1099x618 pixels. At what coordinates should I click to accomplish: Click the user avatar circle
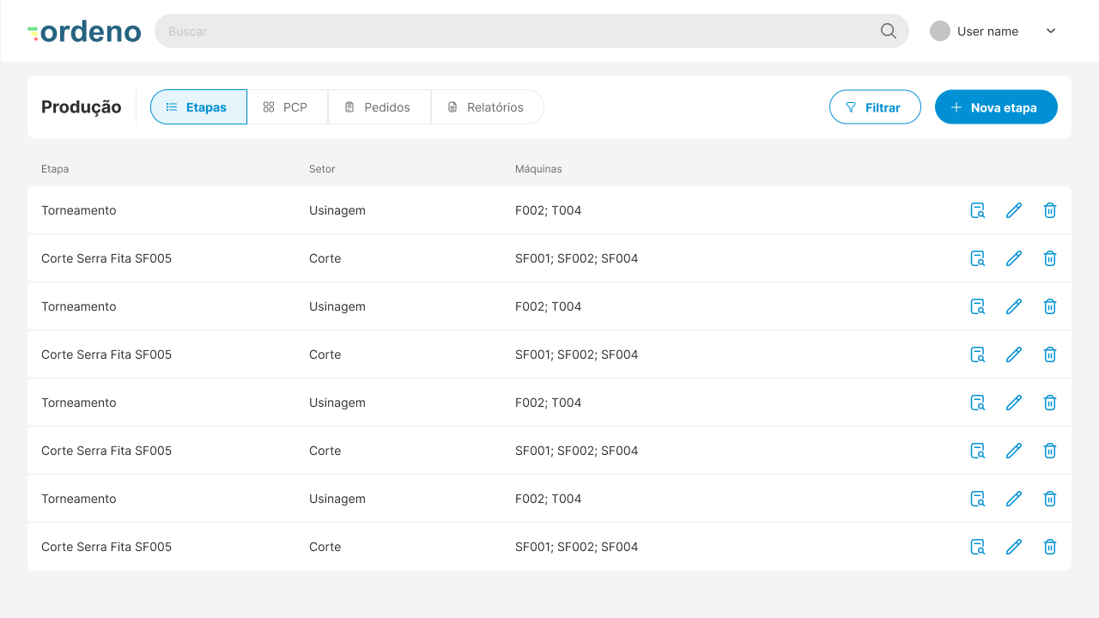pyautogui.click(x=940, y=31)
